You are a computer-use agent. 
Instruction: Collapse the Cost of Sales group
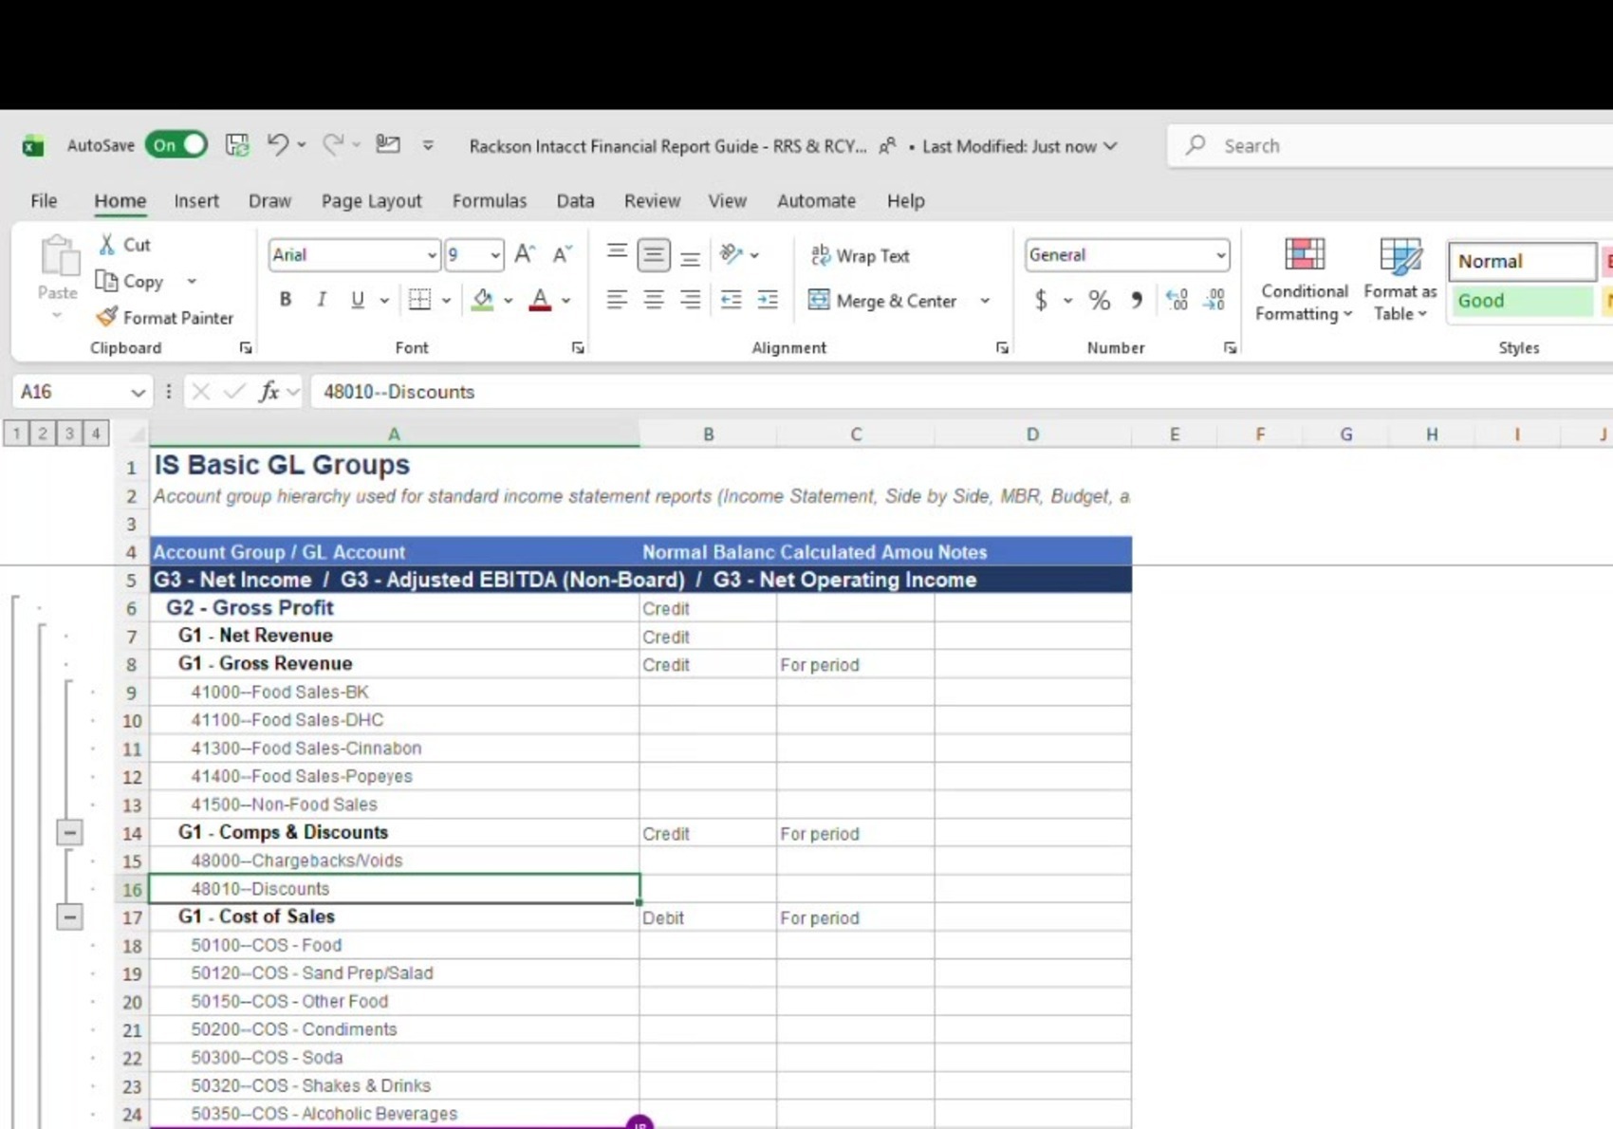[69, 917]
